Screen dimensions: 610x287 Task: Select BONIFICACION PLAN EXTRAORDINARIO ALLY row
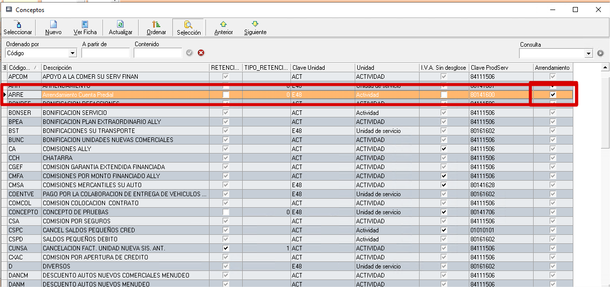(x=287, y=121)
